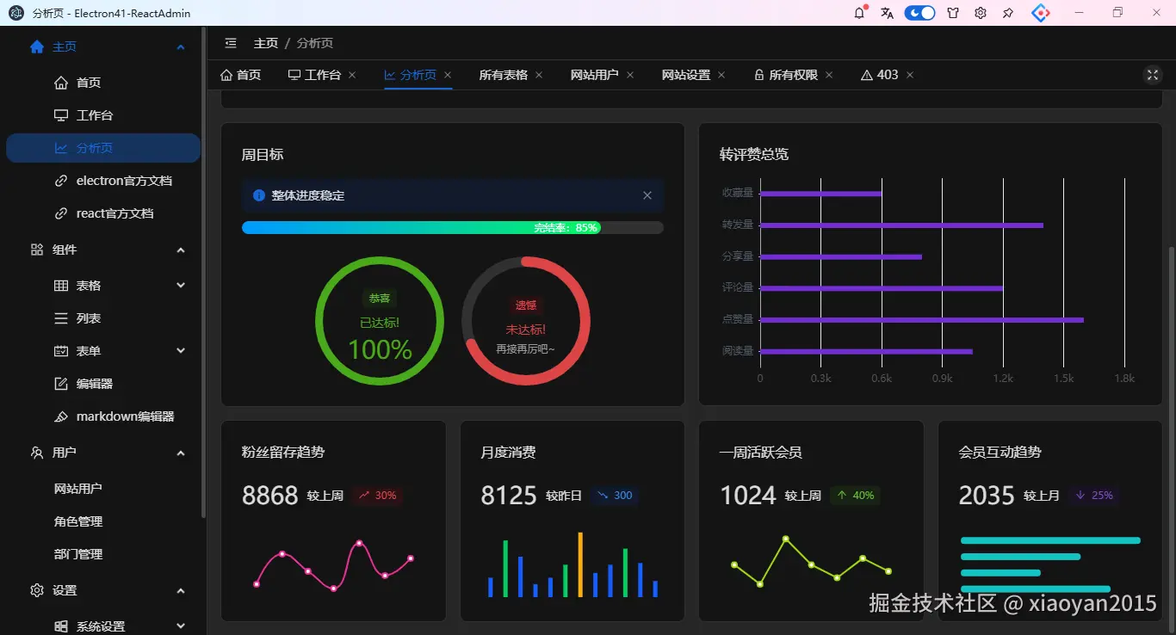Expand the 表格 submenu chevron
The width and height of the screenshot is (1176, 635).
(x=181, y=286)
